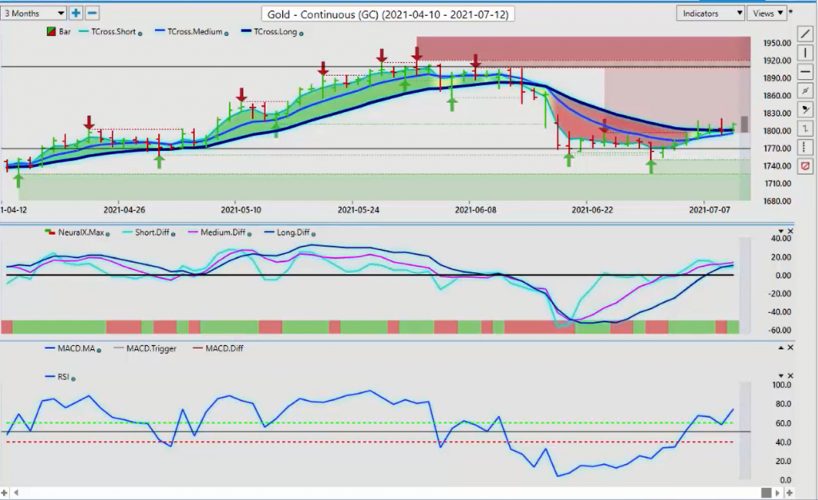This screenshot has width=818, height=500.
Task: Select the vertical line drawing tool
Action: (x=805, y=53)
